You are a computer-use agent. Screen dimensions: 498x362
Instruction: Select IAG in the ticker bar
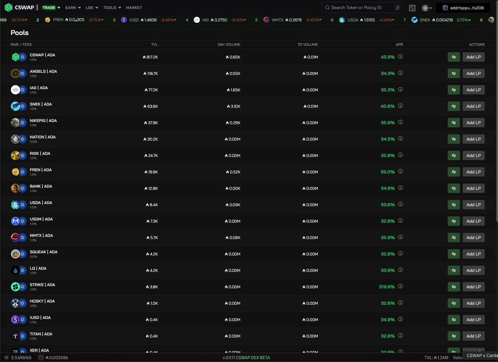point(205,20)
